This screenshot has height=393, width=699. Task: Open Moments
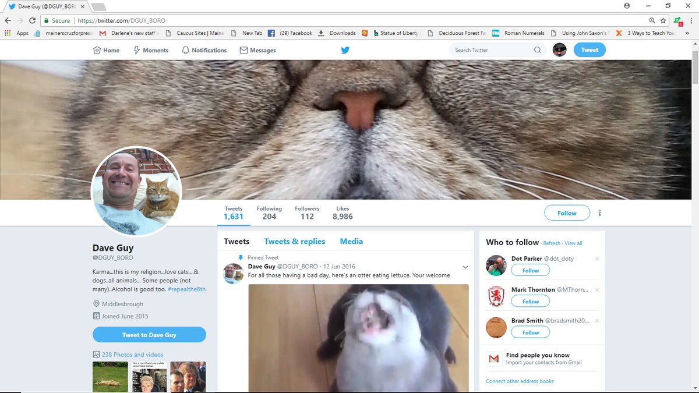151,50
